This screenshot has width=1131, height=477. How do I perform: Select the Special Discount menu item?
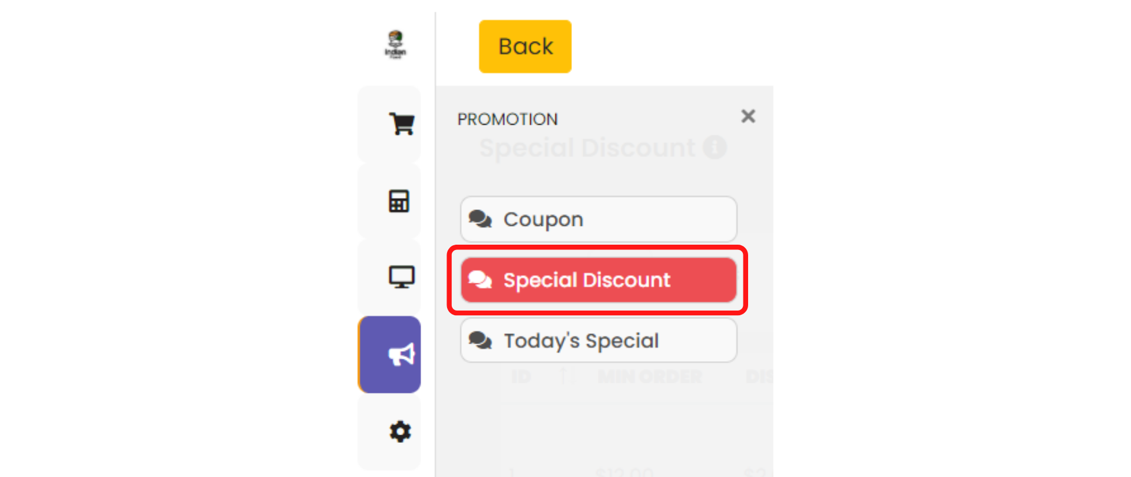598,280
